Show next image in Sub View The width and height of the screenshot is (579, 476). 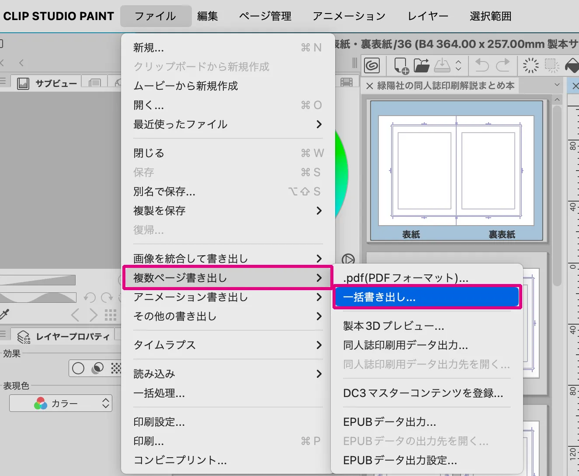click(93, 315)
